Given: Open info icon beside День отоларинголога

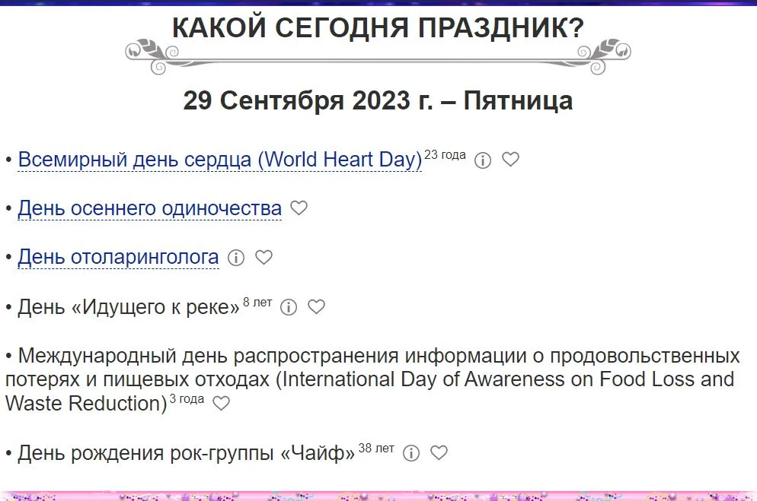Looking at the screenshot, I should point(236,258).
